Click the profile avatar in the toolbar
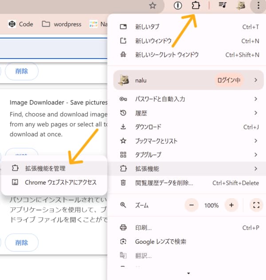This screenshot has height=280, width=266. 241,6
